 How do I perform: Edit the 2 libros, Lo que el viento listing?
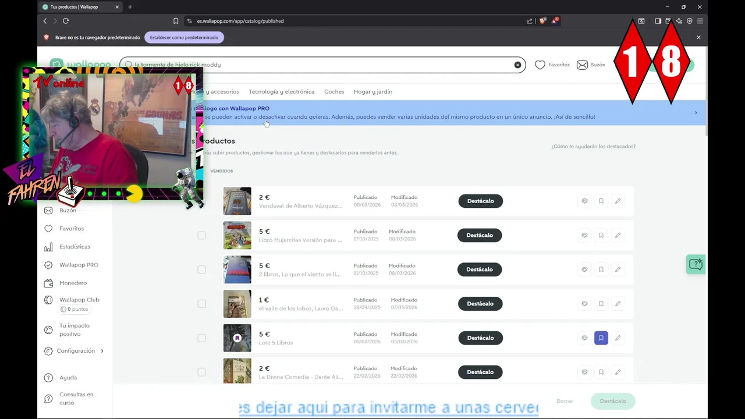(618, 269)
